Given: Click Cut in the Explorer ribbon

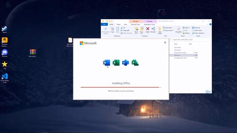Looking at the screenshot, I should [x=123, y=28].
